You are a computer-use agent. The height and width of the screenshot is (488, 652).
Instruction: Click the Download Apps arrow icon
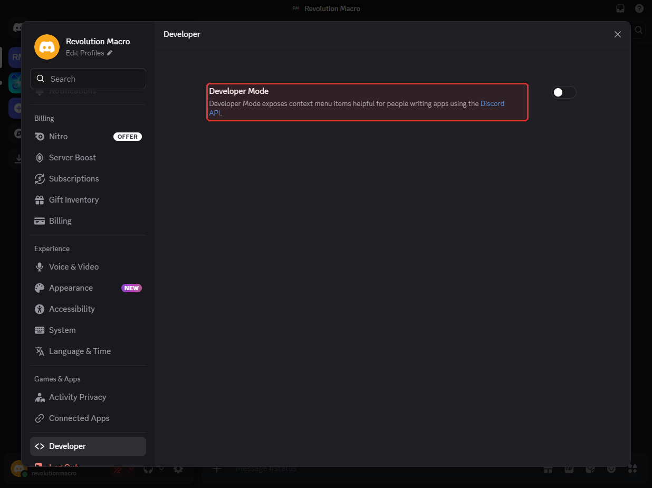pos(17,158)
